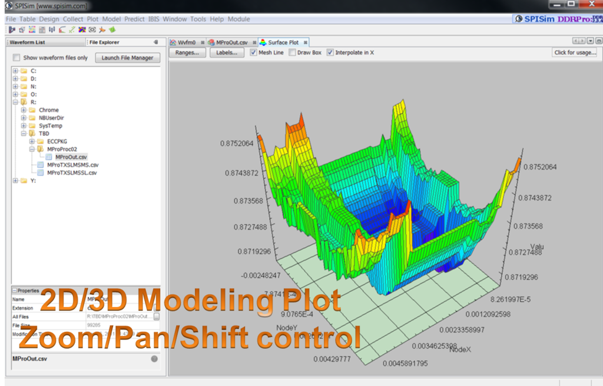The height and width of the screenshot is (386, 603).
Task: Click the eye-shaped toolbar icon
Action: pyautogui.click(x=92, y=29)
